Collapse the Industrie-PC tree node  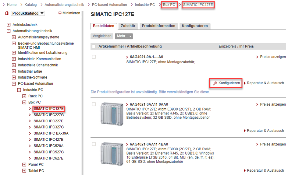(x=19, y=90)
